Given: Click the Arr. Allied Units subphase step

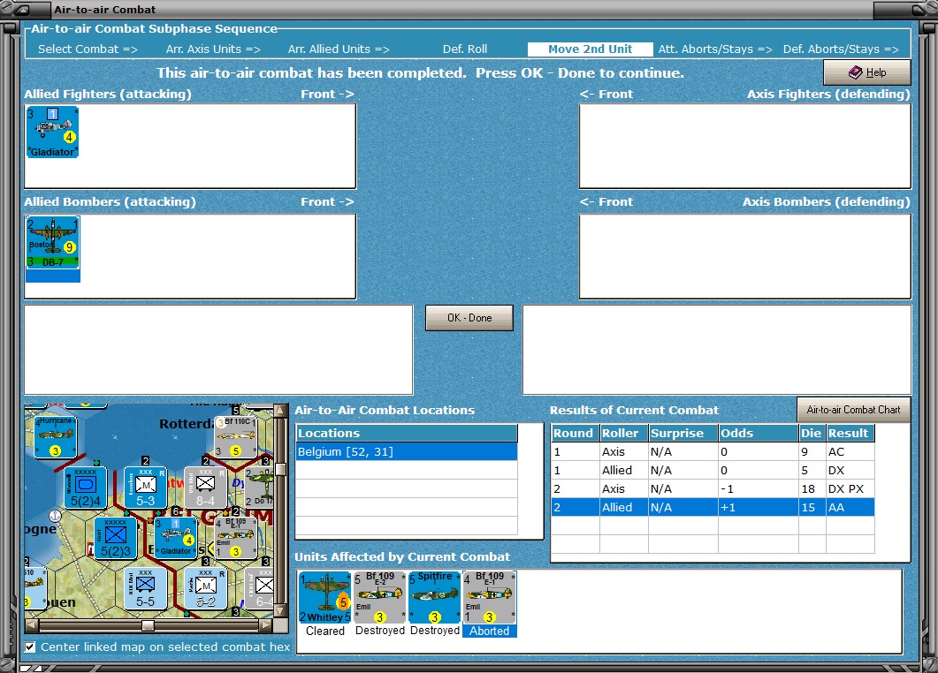Looking at the screenshot, I should click(339, 49).
